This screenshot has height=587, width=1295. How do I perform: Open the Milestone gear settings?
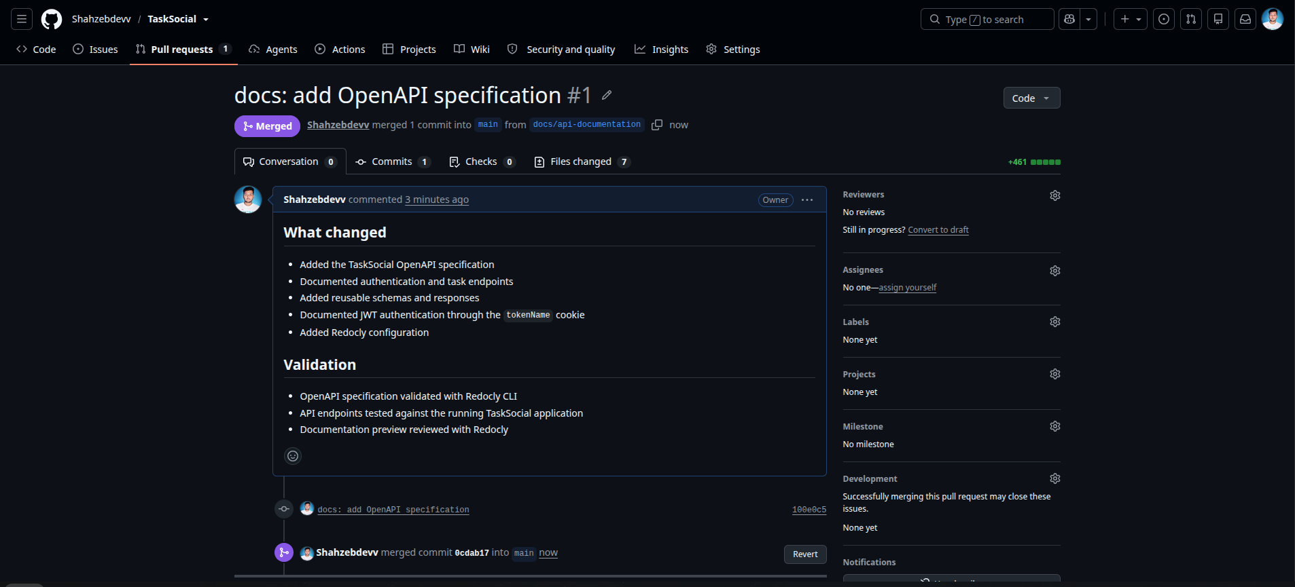point(1054,426)
